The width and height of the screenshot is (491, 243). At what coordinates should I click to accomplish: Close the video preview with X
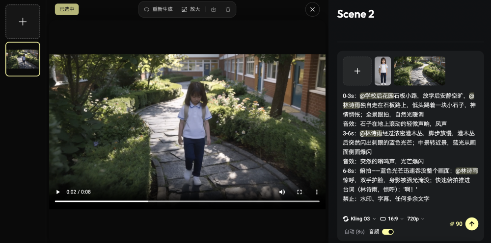tap(312, 9)
